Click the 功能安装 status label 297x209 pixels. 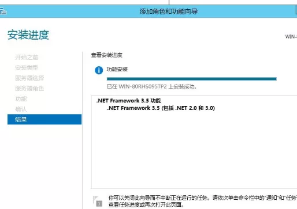click(117, 69)
